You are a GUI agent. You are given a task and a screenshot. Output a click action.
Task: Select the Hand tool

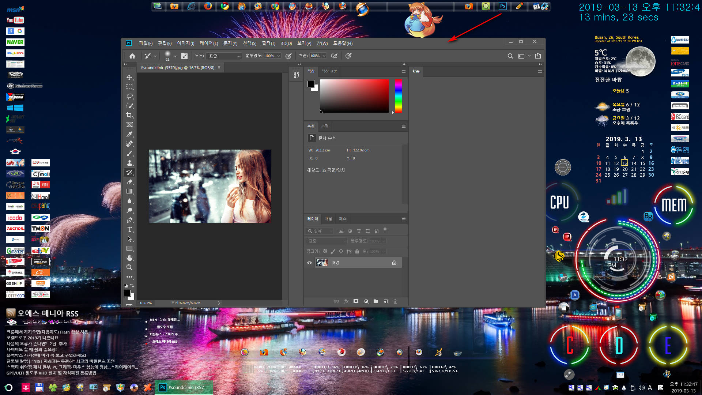pos(129,258)
